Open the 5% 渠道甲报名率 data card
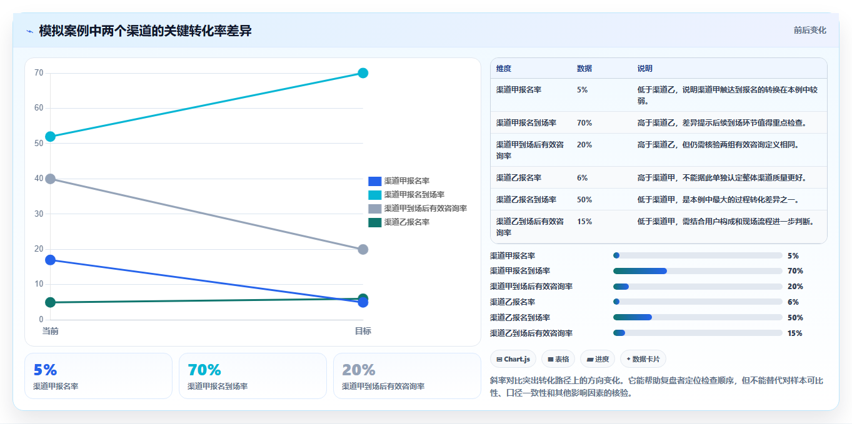This screenshot has height=424, width=852. click(98, 376)
